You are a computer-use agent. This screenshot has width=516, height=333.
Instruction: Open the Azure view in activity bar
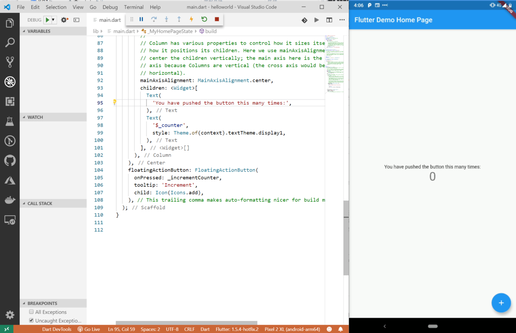[10, 180]
